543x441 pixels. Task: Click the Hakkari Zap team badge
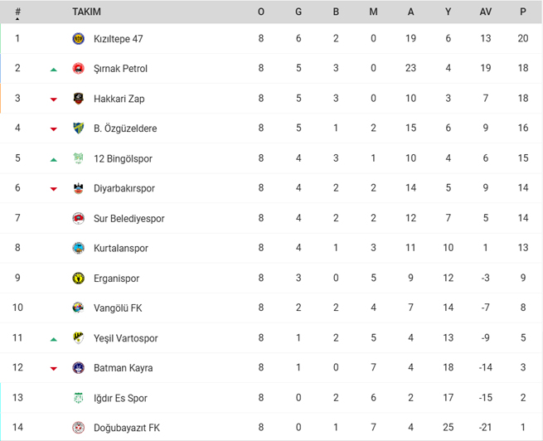78,99
